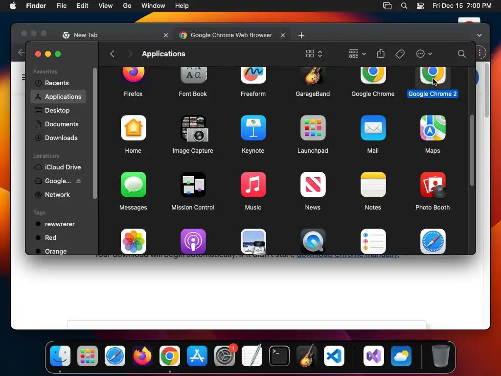Select the Messages app icon
501x376 pixels.
[x=133, y=185]
